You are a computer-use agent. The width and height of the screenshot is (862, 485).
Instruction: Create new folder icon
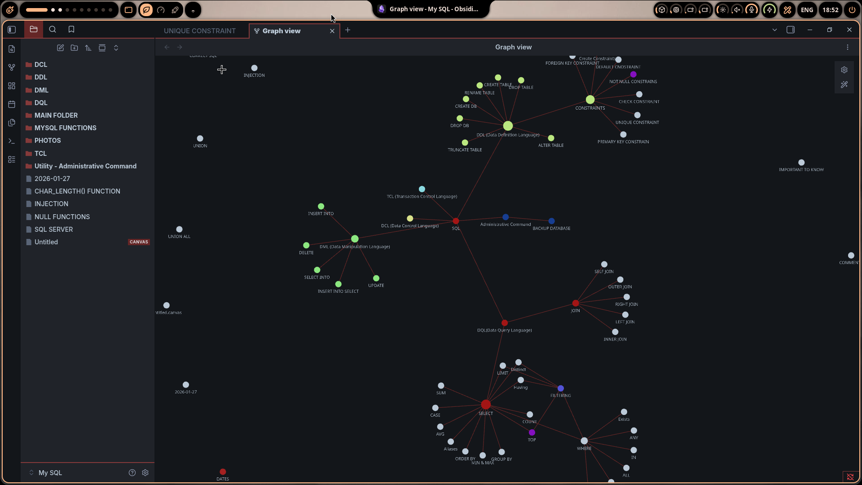pos(74,48)
